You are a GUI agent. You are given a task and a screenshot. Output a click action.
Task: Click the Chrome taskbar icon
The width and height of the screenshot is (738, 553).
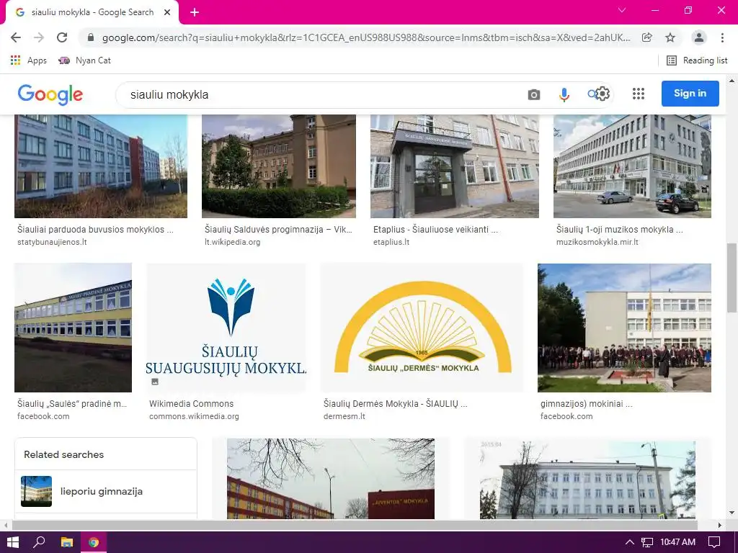click(x=94, y=542)
